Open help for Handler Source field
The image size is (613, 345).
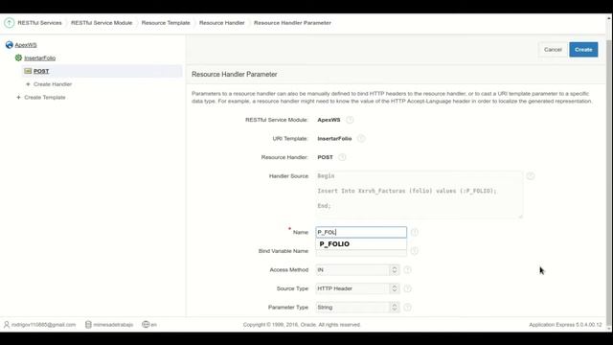[531, 176]
